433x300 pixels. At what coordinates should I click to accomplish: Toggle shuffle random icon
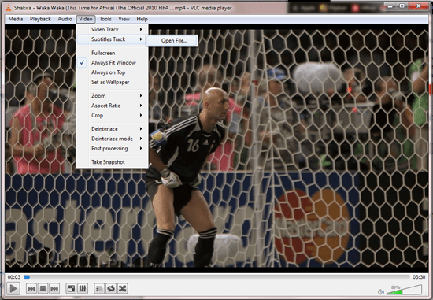pyautogui.click(x=122, y=289)
